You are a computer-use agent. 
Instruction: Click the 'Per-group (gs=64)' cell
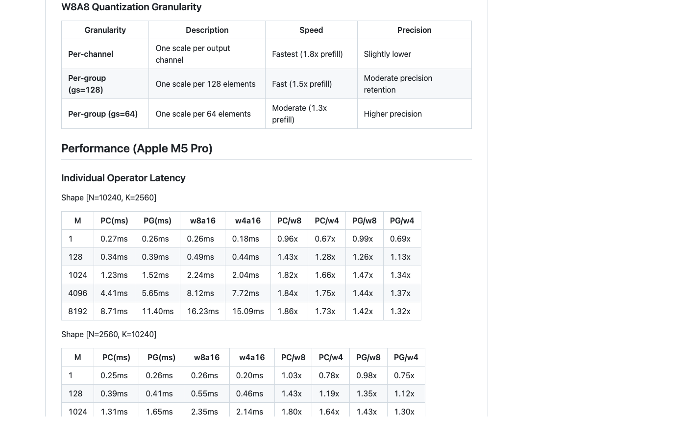coord(105,114)
